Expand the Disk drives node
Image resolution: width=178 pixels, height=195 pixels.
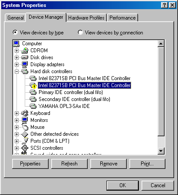coord(16,57)
